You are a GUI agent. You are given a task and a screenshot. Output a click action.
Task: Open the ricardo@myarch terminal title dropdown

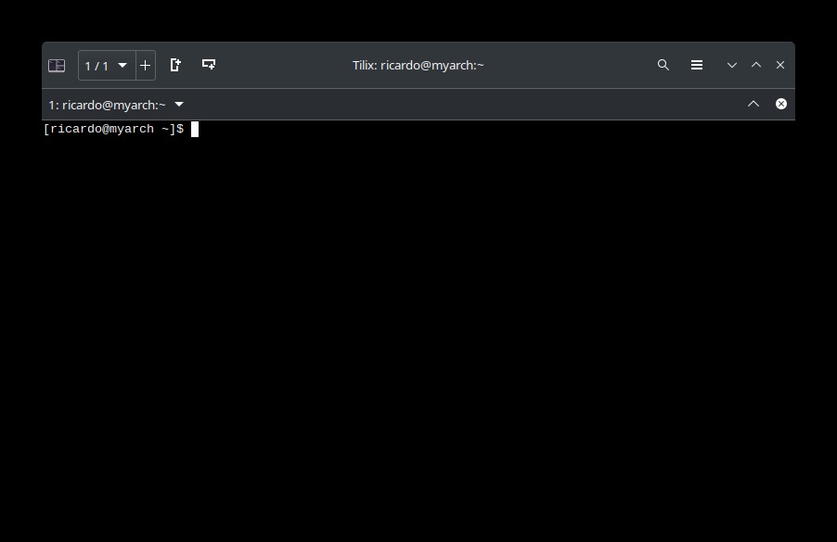click(x=179, y=105)
